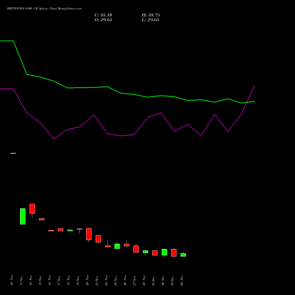This screenshot has height=295, width=295.
Task: Select the small green candle for 28 Nov
Action: coord(146,252)
